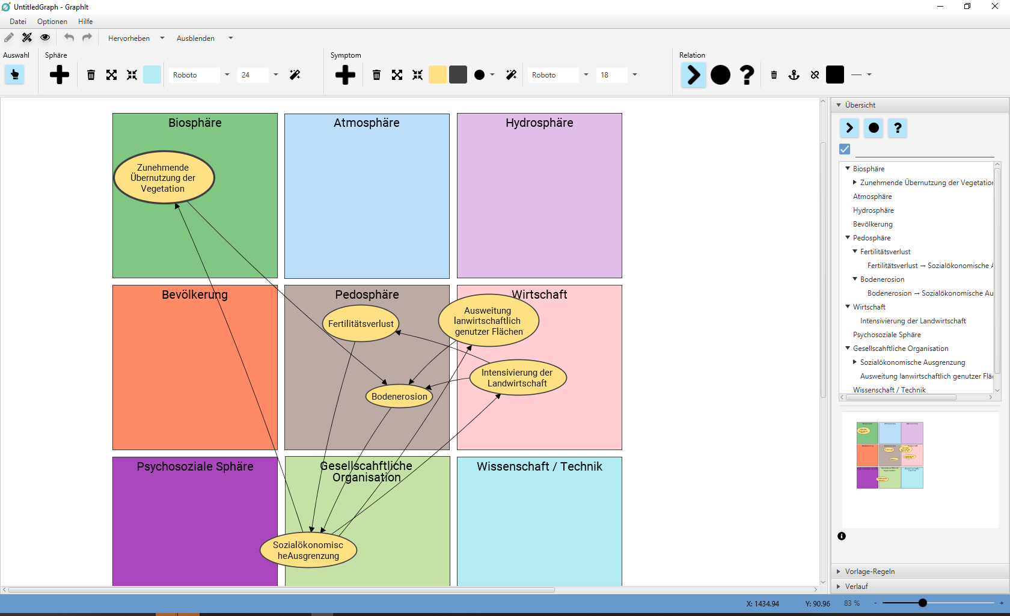This screenshot has height=616, width=1010.
Task: Activate the Auswahl pointer tool
Action: (14, 75)
